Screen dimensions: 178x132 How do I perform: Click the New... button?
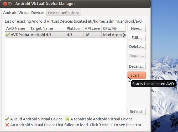[x=137, y=29]
